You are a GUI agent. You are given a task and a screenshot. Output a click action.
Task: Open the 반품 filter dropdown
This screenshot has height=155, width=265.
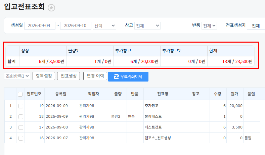[209, 25]
